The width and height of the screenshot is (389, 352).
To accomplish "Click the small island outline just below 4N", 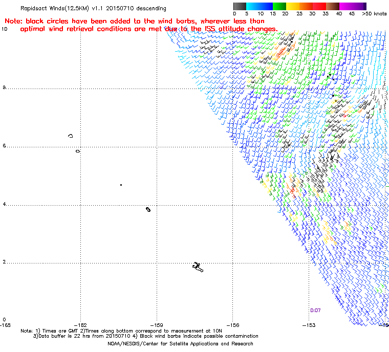I will pyautogui.click(x=148, y=210).
